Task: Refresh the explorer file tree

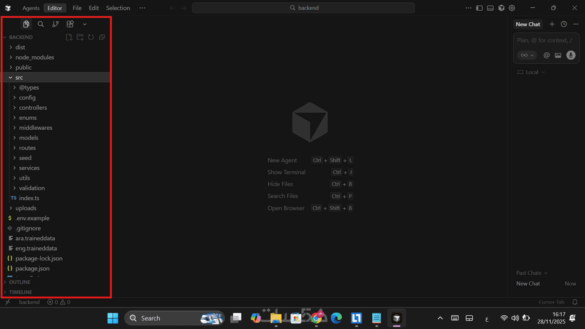Action: 91,37
